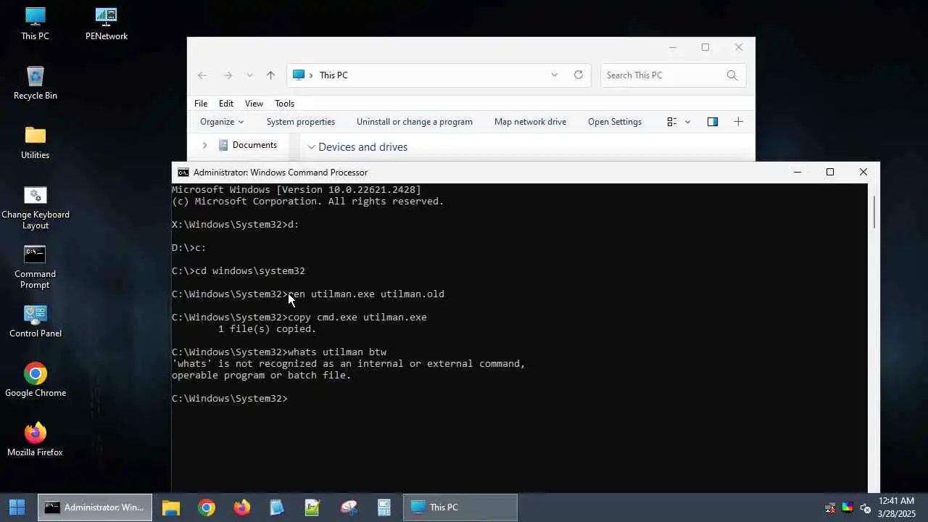The height and width of the screenshot is (522, 928).
Task: Open view options dropdown arrow
Action: (x=688, y=122)
